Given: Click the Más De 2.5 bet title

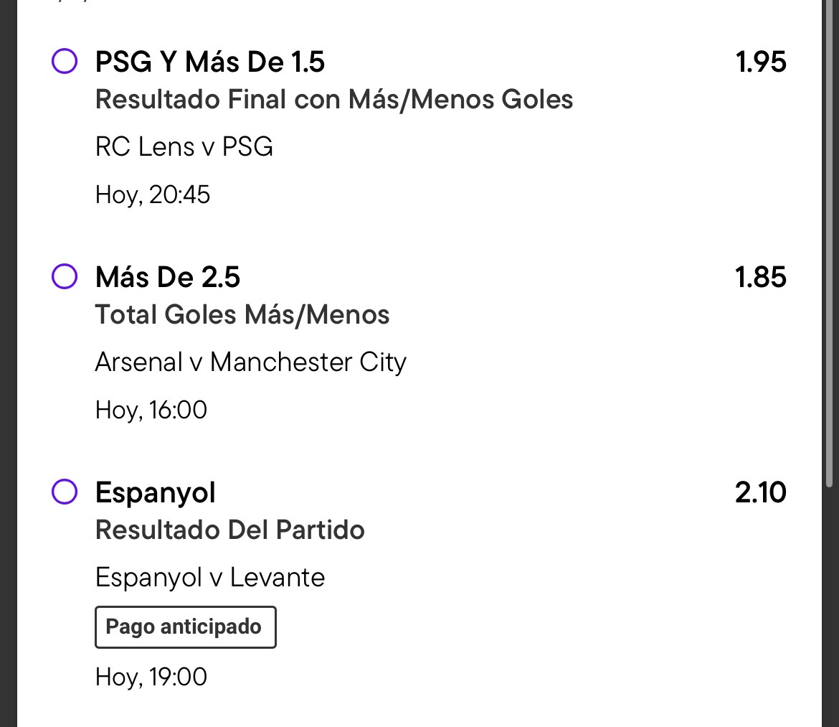Looking at the screenshot, I should 168,277.
